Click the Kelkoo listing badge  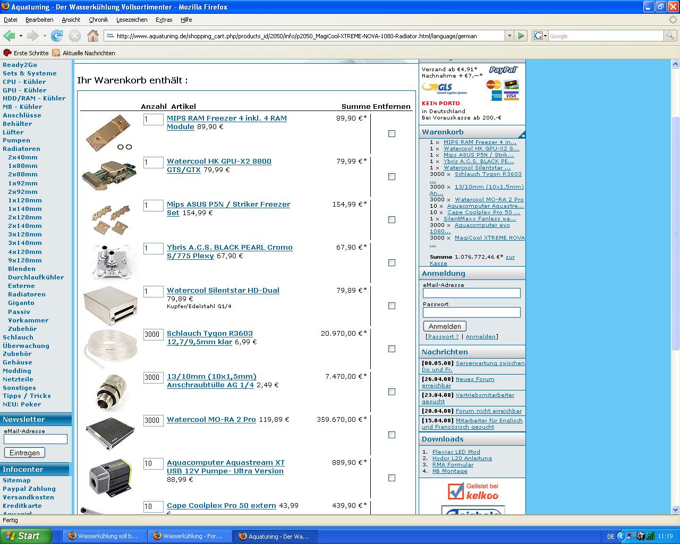click(473, 491)
